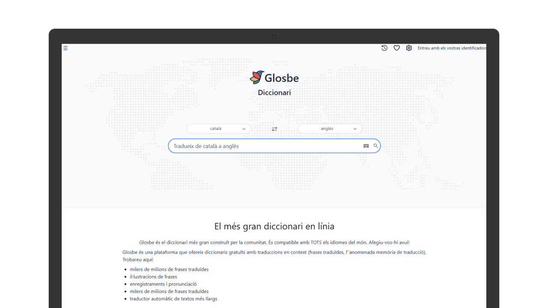This screenshot has width=548, height=308.
Task: Click the Glosbe hummingbird logo
Action: (257, 77)
